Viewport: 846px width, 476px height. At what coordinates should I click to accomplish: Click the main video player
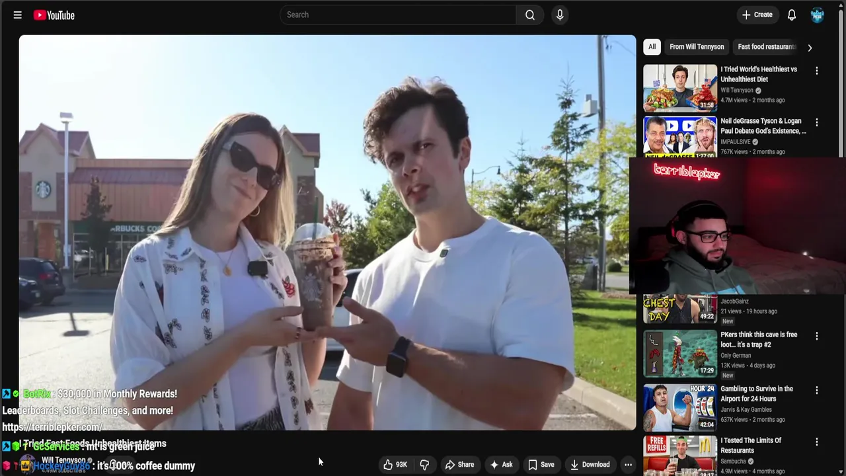coord(327,233)
